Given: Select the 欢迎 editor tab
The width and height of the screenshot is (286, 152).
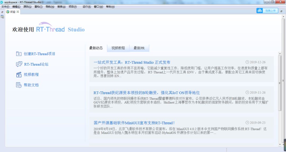Looking at the screenshot, I should [x=13, y=12].
